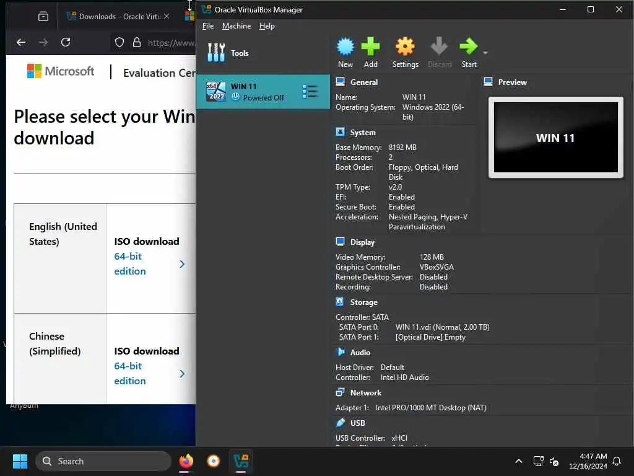Open the Network settings heading
This screenshot has width=634, height=476.
(365, 392)
